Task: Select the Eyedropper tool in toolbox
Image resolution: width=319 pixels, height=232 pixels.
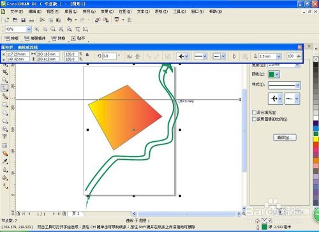Action: point(5,161)
